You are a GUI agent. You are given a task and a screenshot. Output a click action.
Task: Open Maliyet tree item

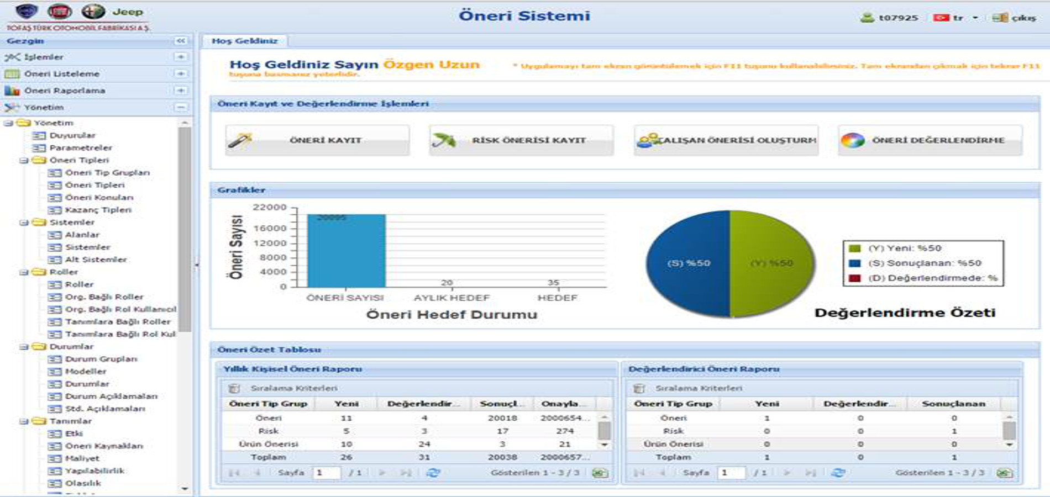click(82, 458)
